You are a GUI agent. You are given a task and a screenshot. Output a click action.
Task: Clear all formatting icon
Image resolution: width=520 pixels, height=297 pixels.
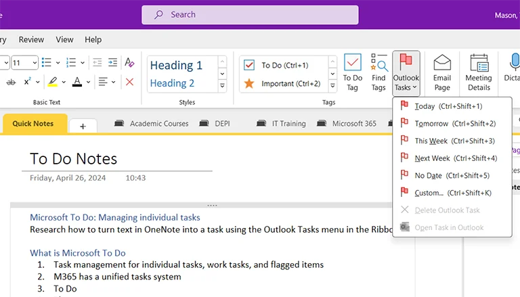coord(129,62)
